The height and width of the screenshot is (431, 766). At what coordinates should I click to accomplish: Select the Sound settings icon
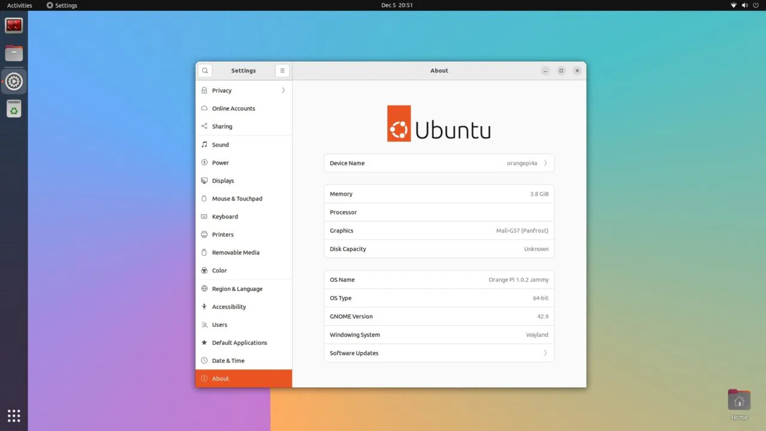click(x=205, y=144)
